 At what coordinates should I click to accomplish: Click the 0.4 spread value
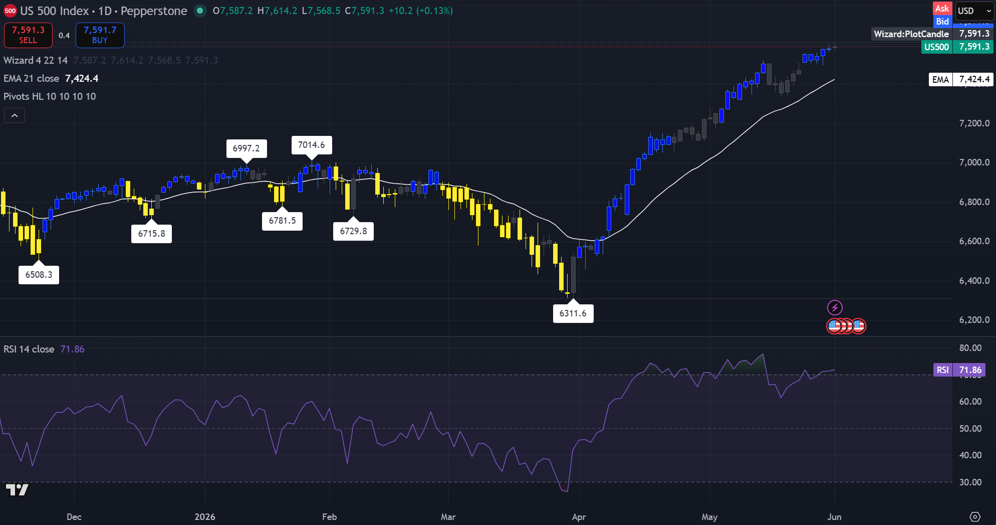point(64,36)
